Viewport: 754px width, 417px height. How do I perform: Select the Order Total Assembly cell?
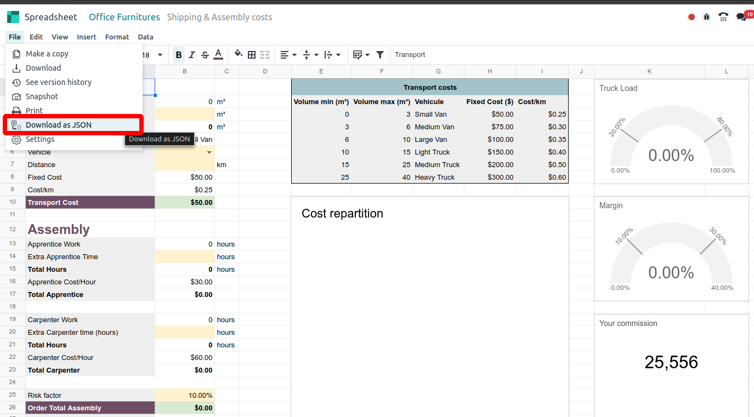point(90,408)
